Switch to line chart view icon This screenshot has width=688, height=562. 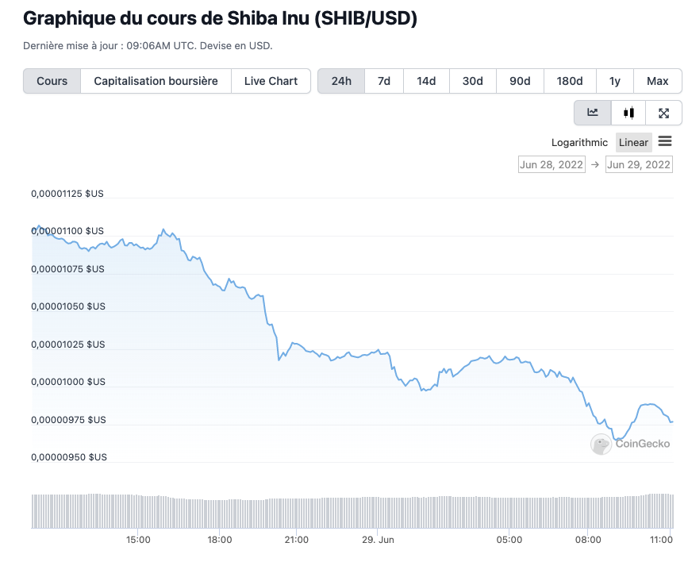593,113
